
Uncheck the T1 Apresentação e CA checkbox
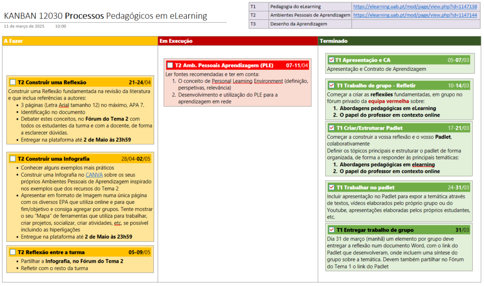pos(331,60)
